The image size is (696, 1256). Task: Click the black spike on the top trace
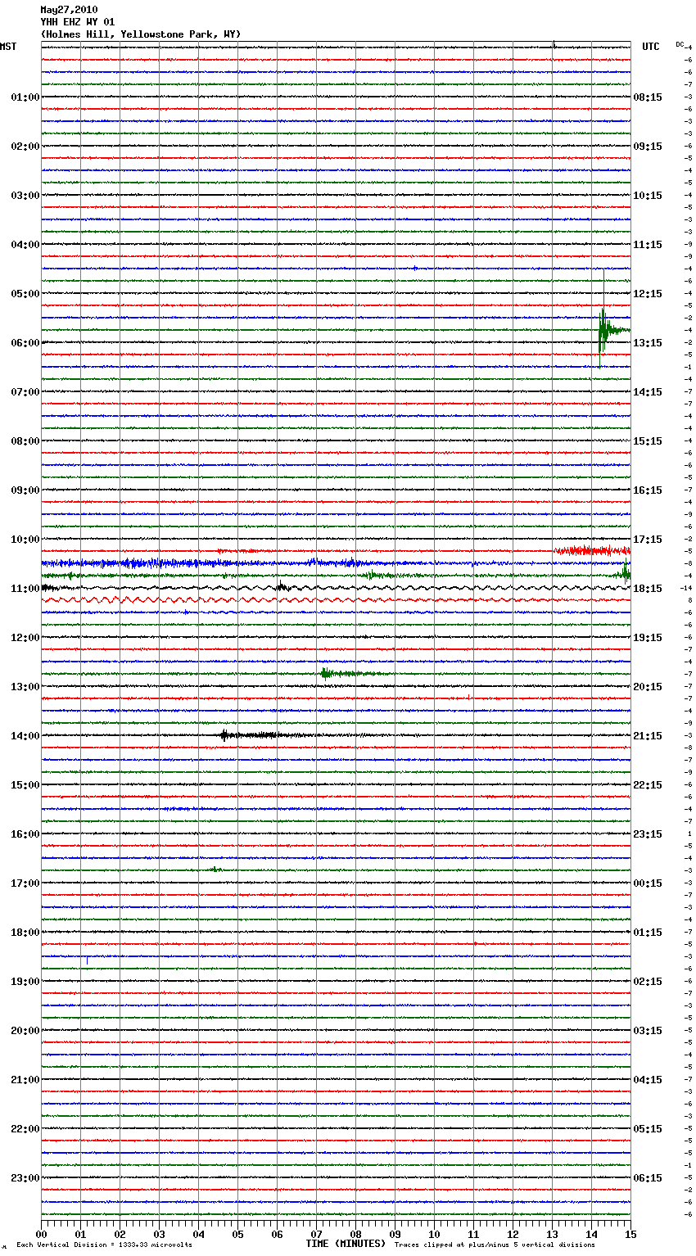554,44
